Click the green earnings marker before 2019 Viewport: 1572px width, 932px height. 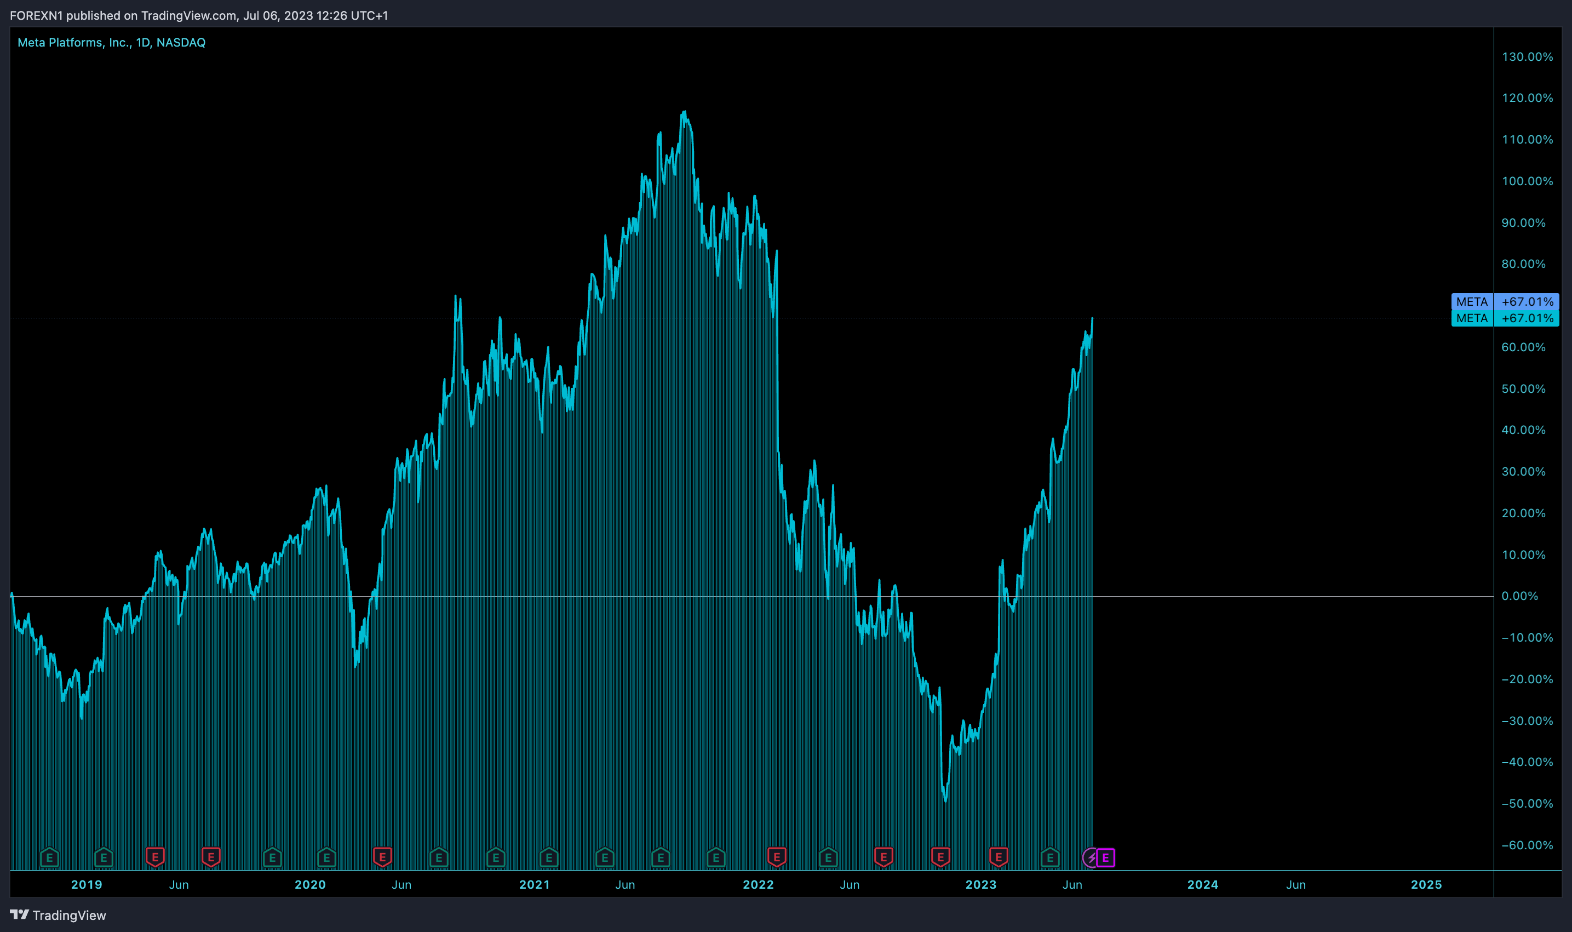point(50,857)
